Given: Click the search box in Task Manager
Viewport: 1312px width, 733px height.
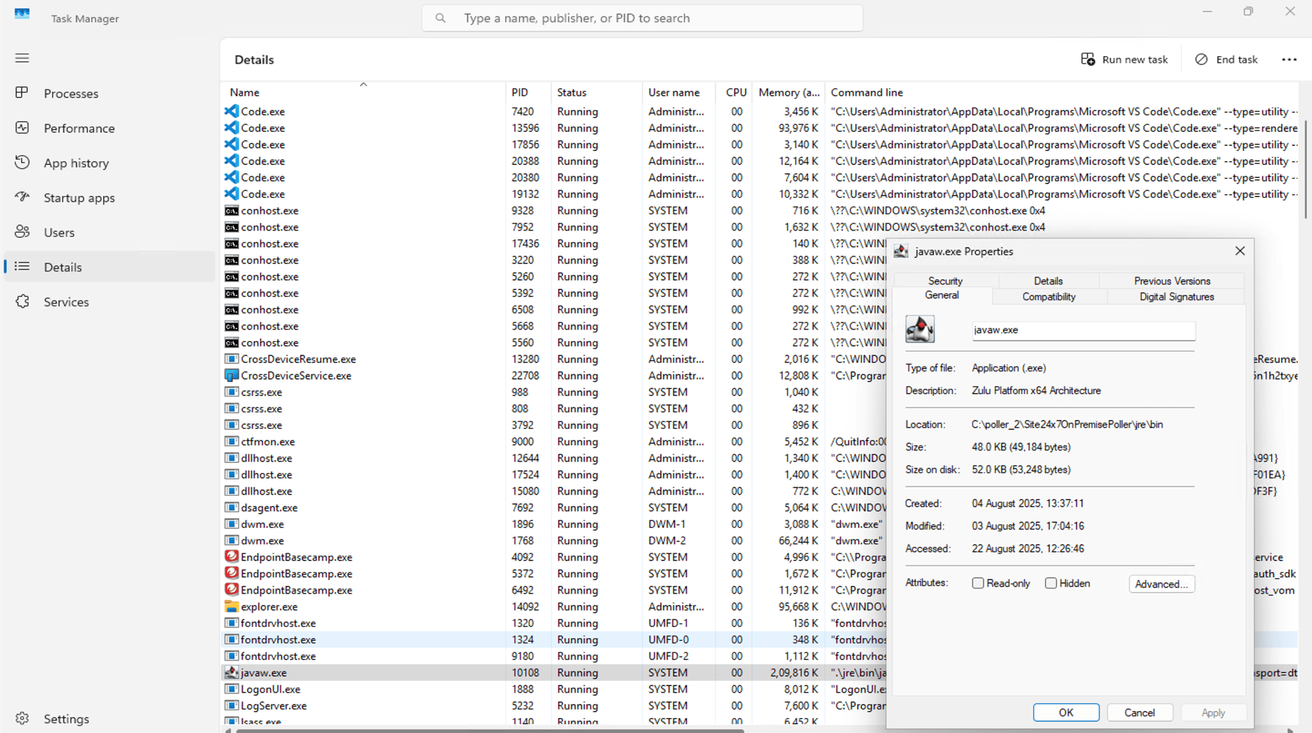Looking at the screenshot, I should coord(642,18).
